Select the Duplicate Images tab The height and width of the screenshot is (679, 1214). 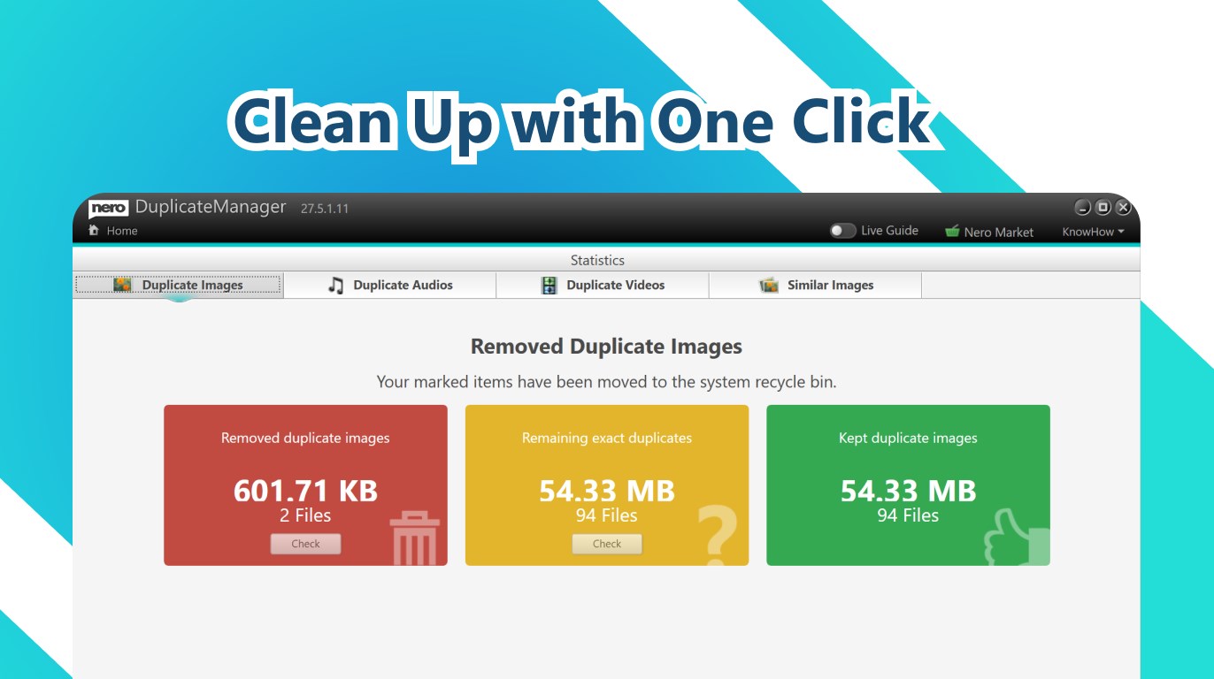tap(178, 285)
